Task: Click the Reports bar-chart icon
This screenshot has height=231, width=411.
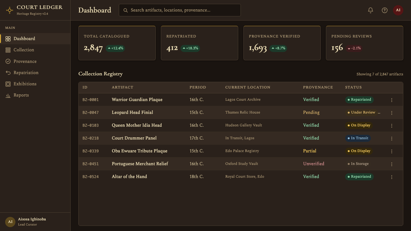Action: click(8, 95)
